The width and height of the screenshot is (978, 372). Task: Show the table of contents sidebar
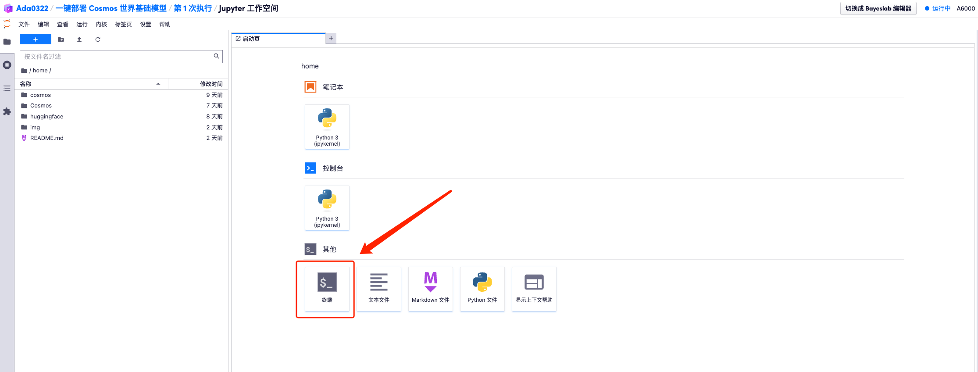[x=7, y=88]
